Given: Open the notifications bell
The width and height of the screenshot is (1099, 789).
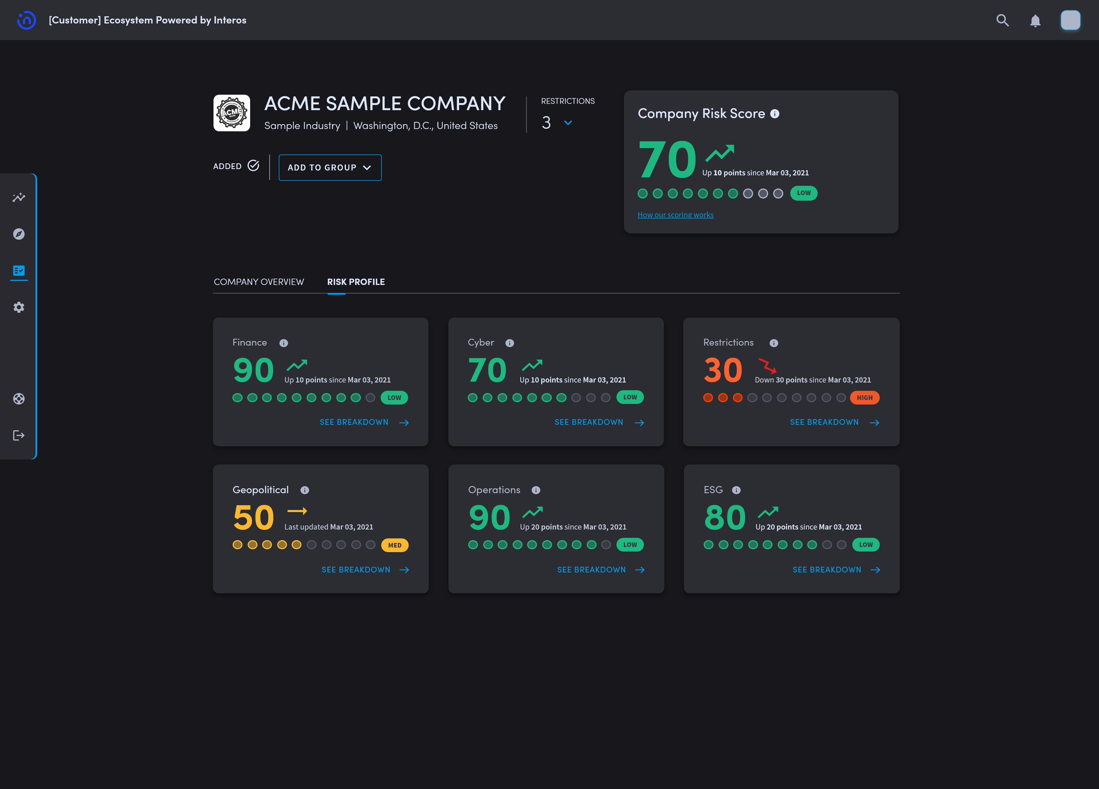Looking at the screenshot, I should coord(1035,20).
